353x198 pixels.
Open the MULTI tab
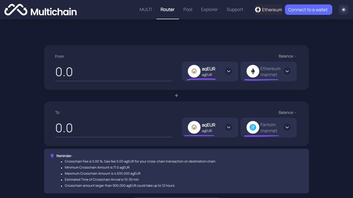click(146, 10)
